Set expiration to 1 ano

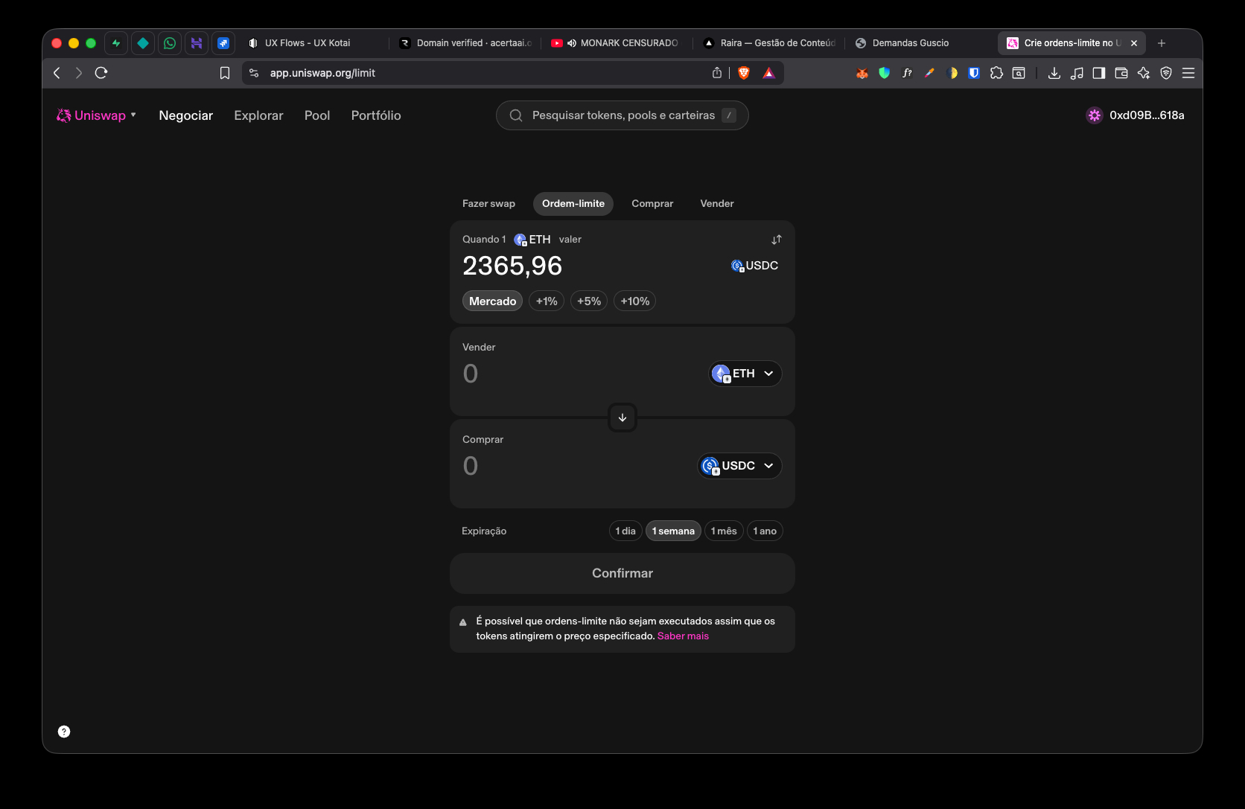[x=765, y=531]
